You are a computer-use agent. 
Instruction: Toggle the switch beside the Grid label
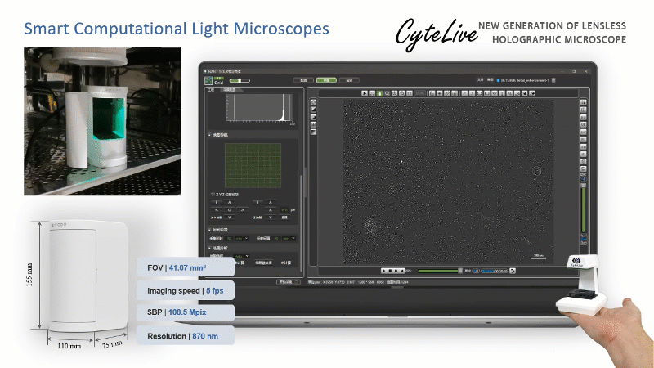tap(240, 80)
